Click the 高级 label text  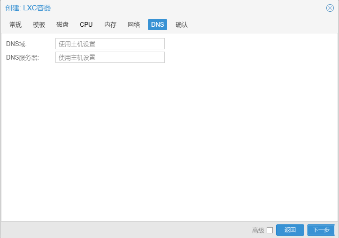(258, 230)
